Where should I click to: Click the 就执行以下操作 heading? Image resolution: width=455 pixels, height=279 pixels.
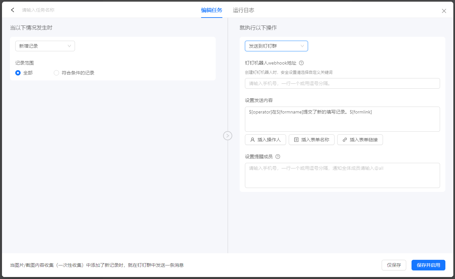pos(258,28)
